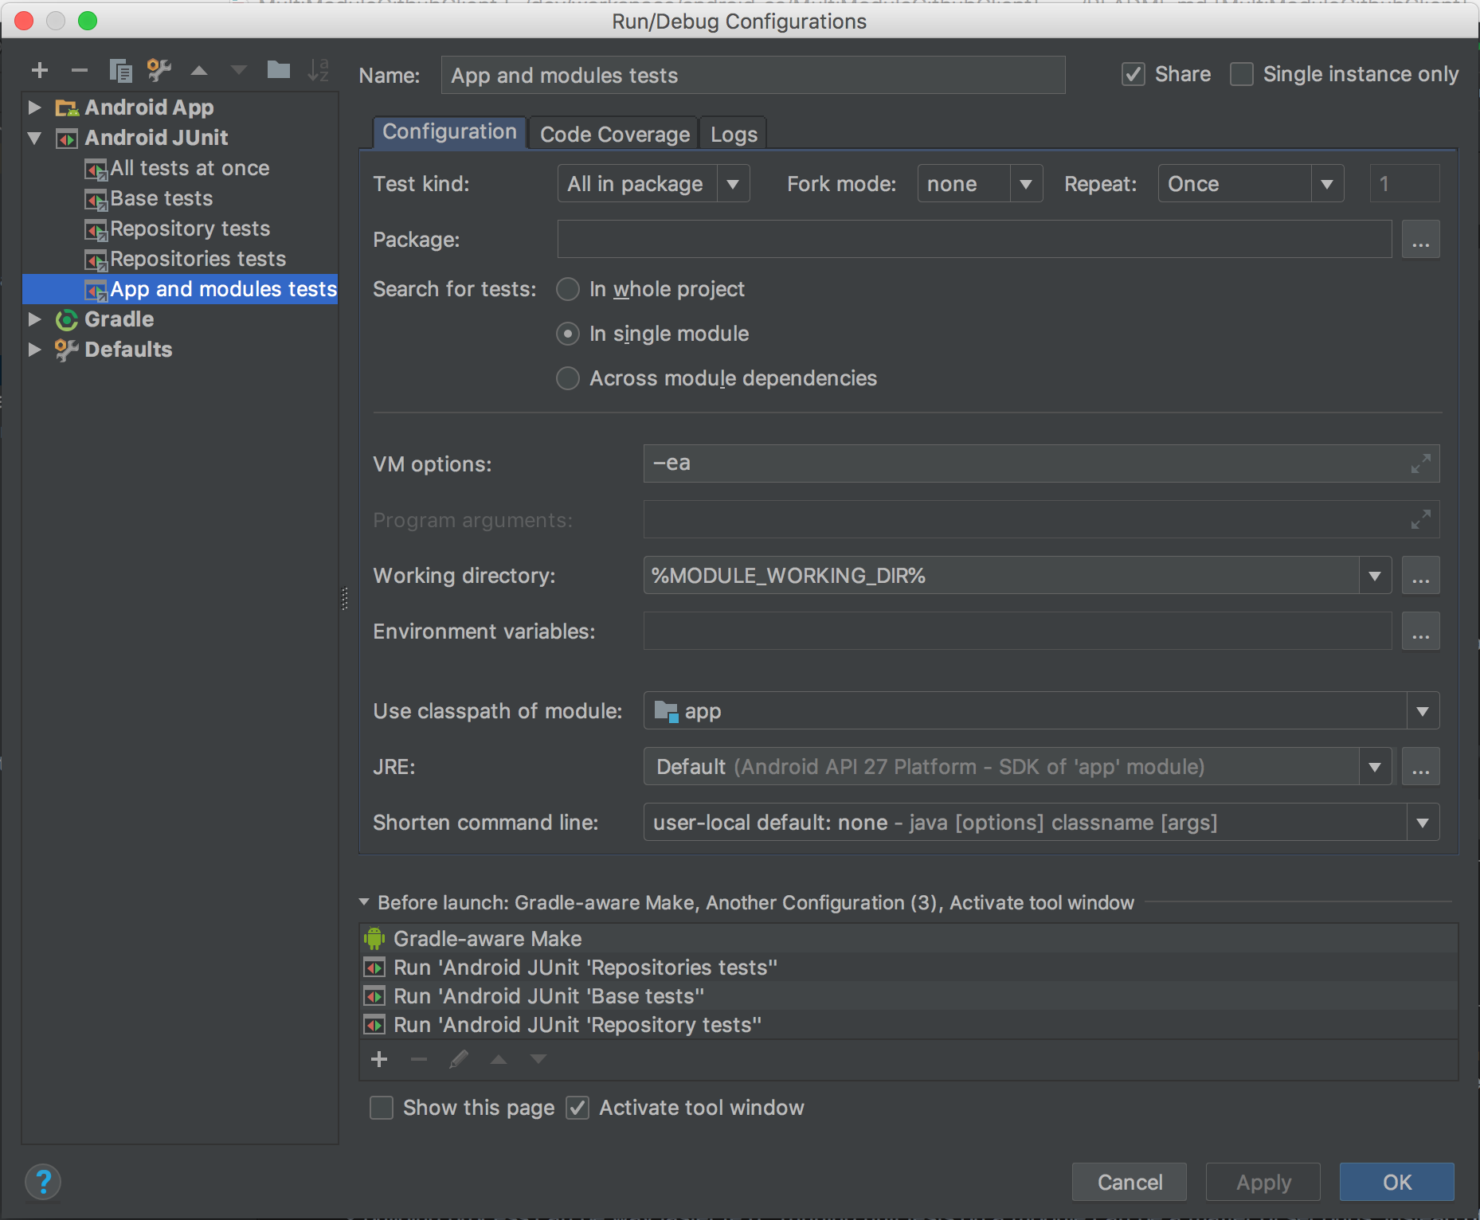The width and height of the screenshot is (1480, 1220).
Task: Enable Show this page checkbox
Action: pos(382,1108)
